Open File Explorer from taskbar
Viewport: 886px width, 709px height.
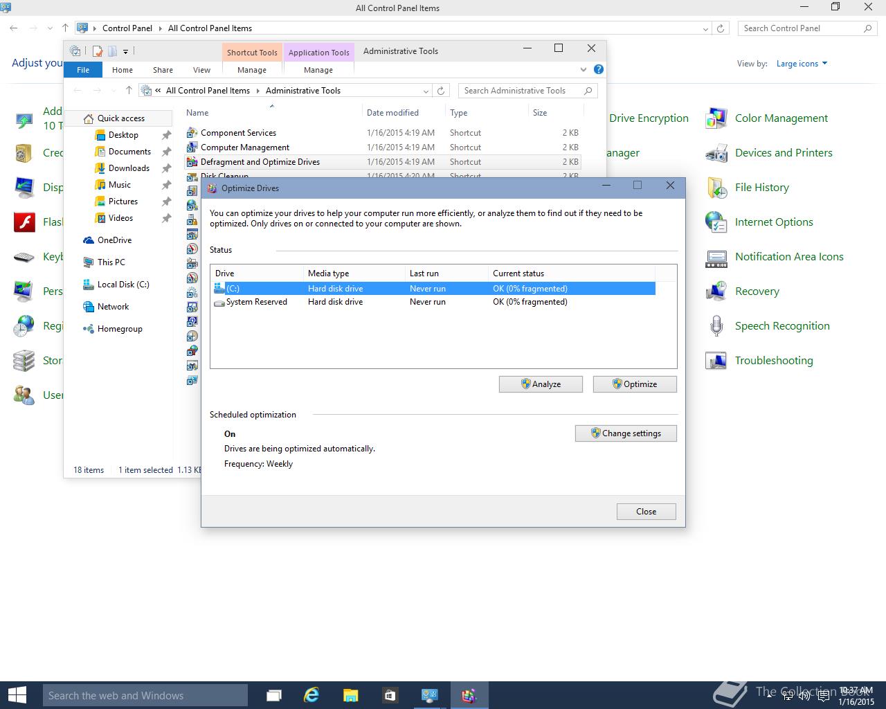pos(350,695)
